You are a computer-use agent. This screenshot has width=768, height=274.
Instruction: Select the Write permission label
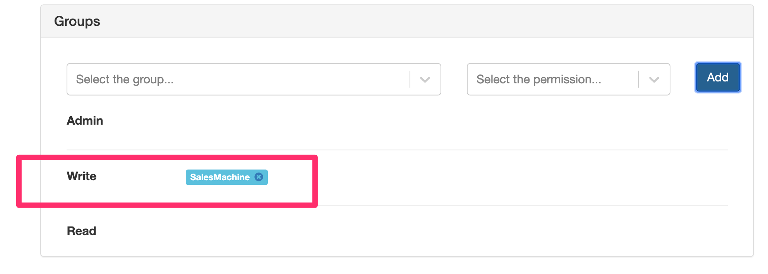(x=81, y=176)
